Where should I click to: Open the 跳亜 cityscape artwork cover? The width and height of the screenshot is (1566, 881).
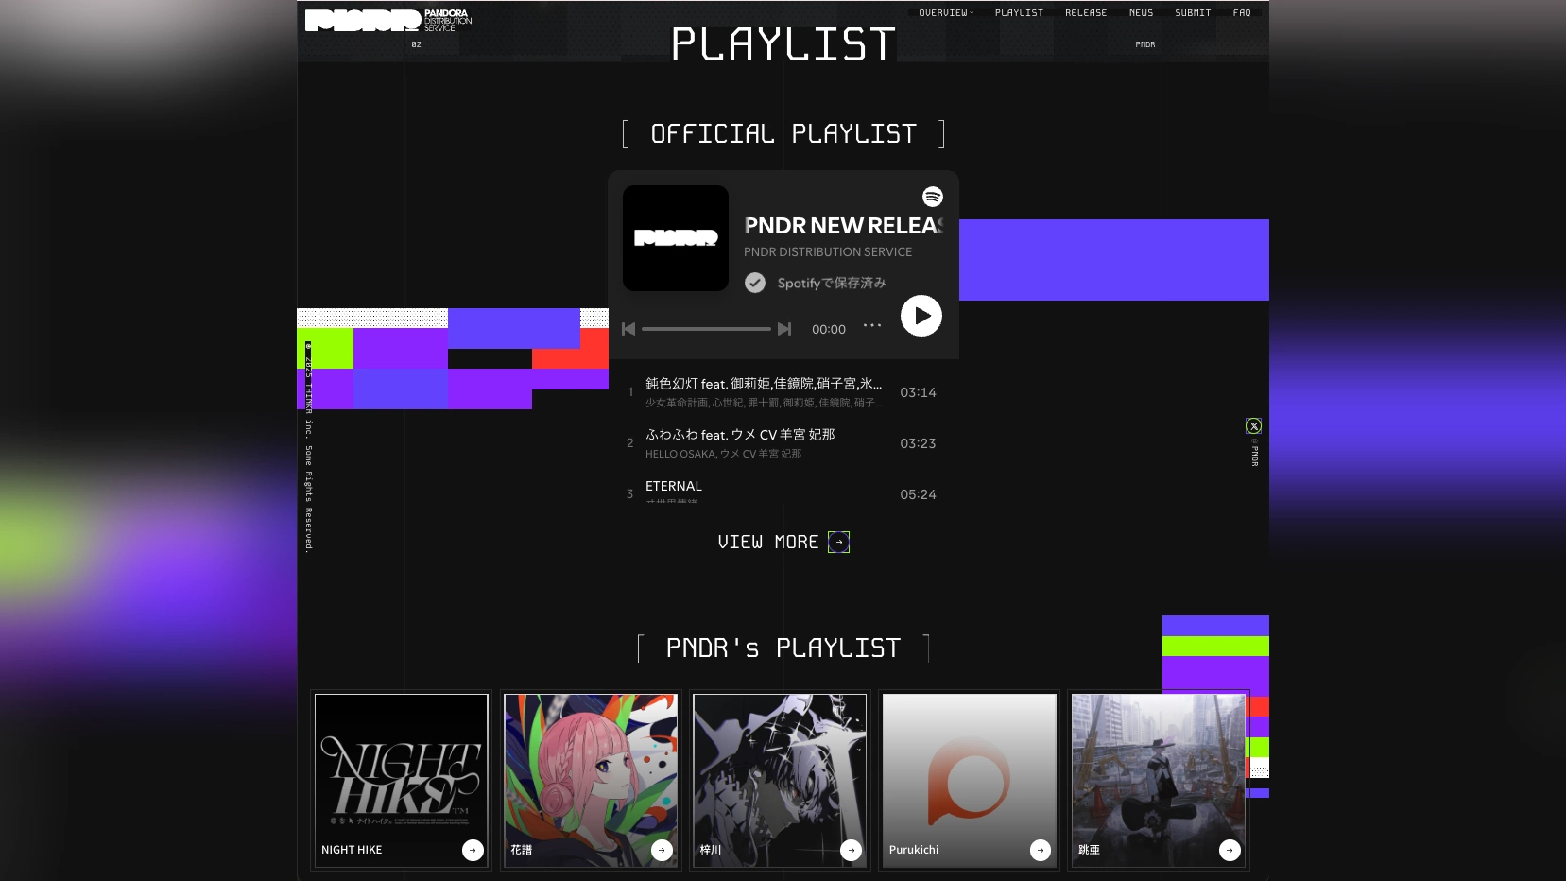(1159, 781)
